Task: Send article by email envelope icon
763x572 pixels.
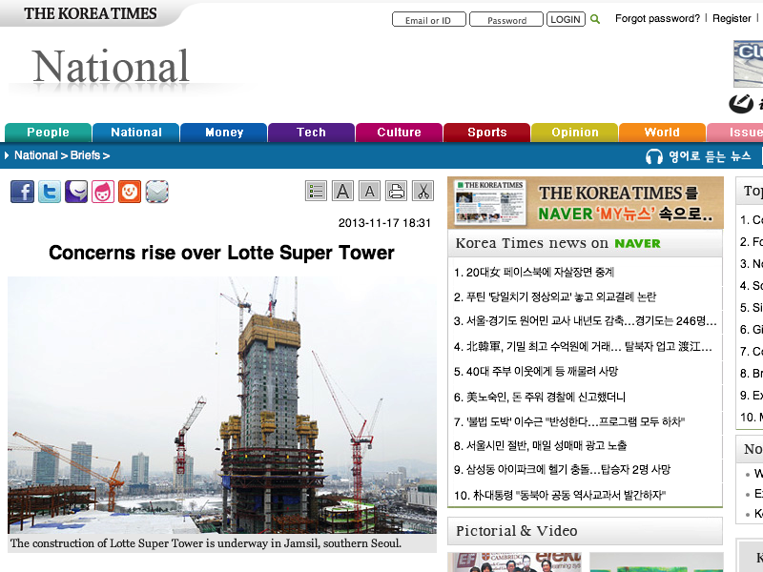Action: pyautogui.click(x=157, y=192)
